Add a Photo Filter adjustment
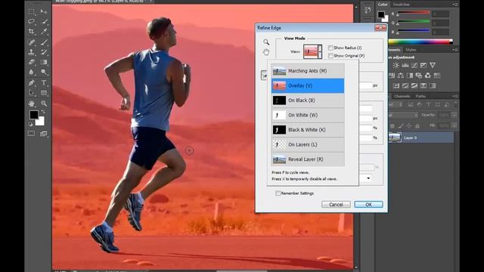This screenshot has width=484, height=272. click(x=419, y=76)
